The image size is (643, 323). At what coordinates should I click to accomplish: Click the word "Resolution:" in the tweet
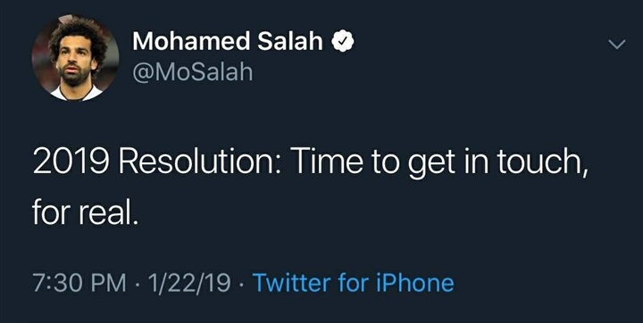click(200, 162)
